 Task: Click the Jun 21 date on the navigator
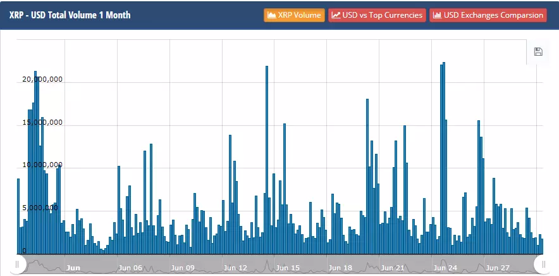click(393, 268)
